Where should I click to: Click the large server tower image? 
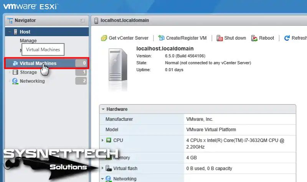click(x=118, y=65)
